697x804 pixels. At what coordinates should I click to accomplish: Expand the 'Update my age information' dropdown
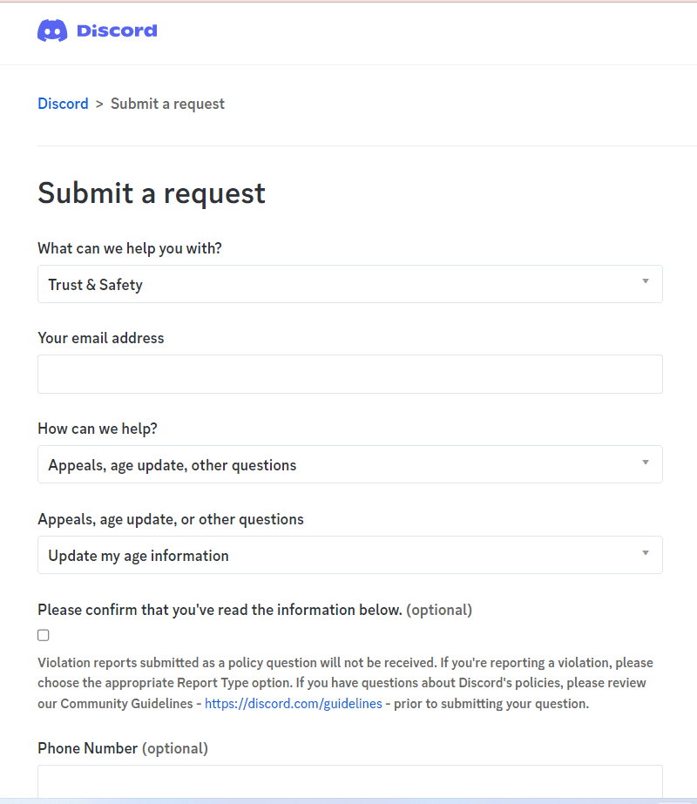[349, 555]
